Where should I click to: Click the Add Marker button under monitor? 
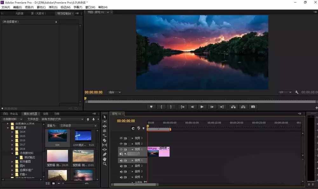coord(151,107)
